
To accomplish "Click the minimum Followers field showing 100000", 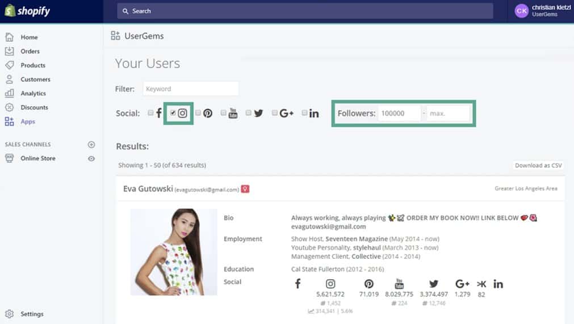I will tap(400, 113).
